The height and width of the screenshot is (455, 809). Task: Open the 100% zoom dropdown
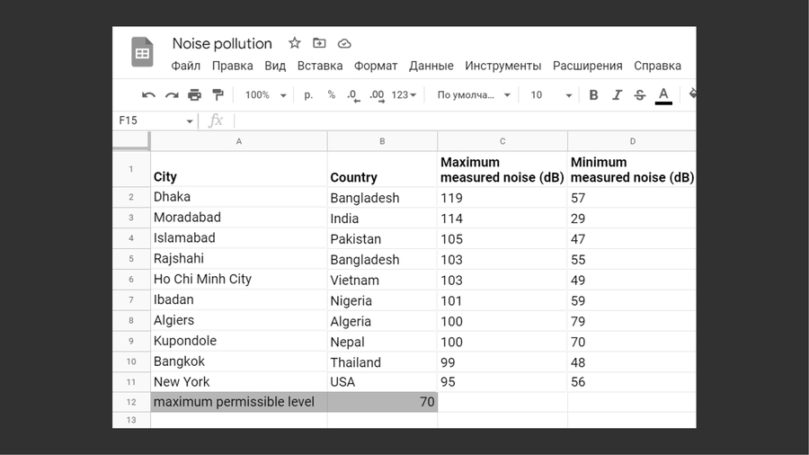tap(266, 94)
